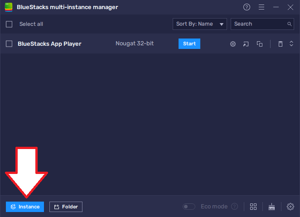Screen dimensions: 300x217
Task: Create a new Instance
Action: pyautogui.click(x=25, y=207)
